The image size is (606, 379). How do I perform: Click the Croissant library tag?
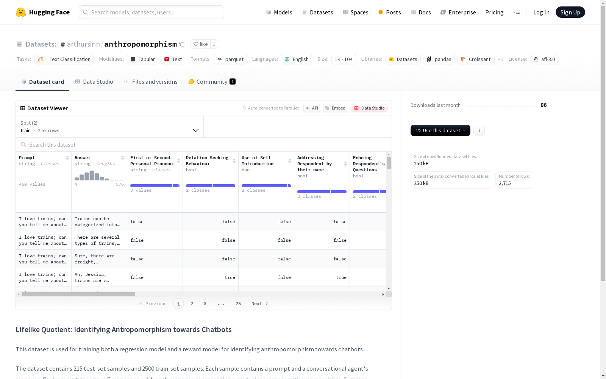tap(476, 59)
